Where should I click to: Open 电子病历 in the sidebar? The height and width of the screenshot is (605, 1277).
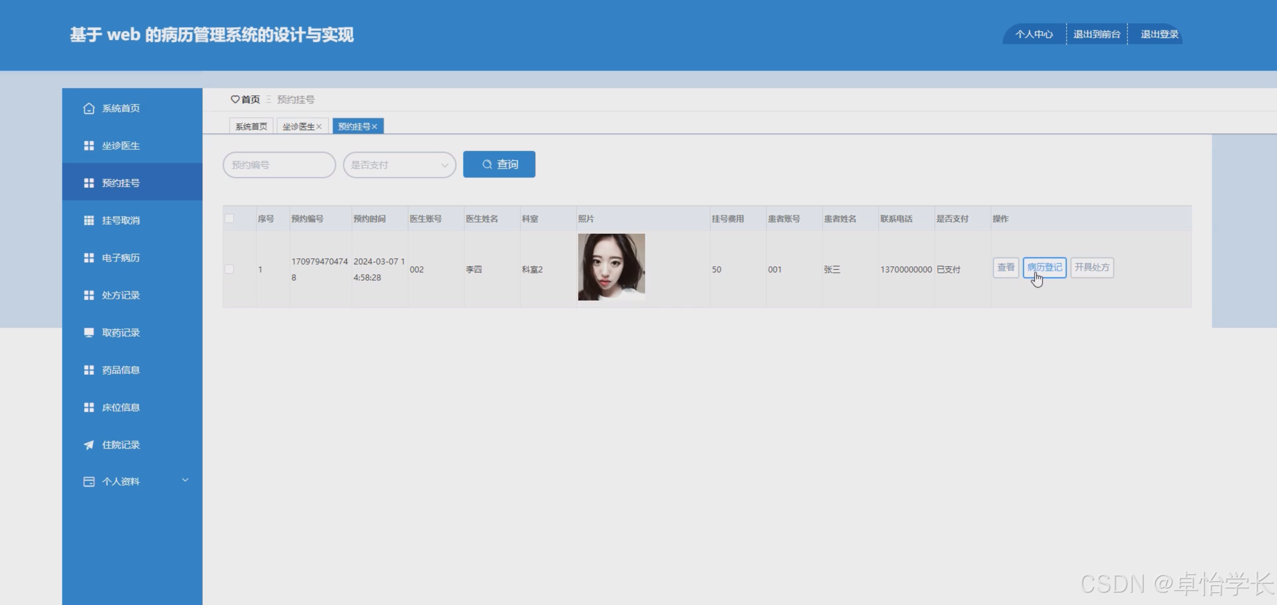click(x=132, y=258)
